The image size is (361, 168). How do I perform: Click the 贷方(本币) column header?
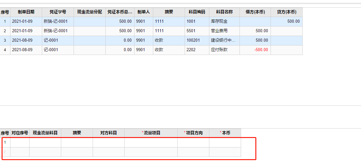point(286,12)
